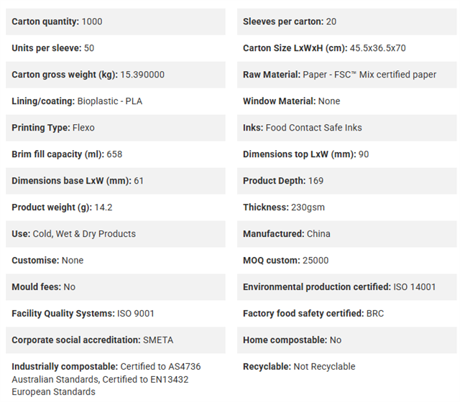This screenshot has width=460, height=402.
Task: Select Inks Food Contact Safe Inks
Action: tap(346, 128)
